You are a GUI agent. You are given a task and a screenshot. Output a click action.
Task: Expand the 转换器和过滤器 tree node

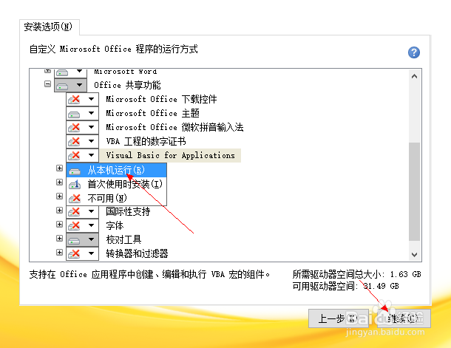(60, 253)
